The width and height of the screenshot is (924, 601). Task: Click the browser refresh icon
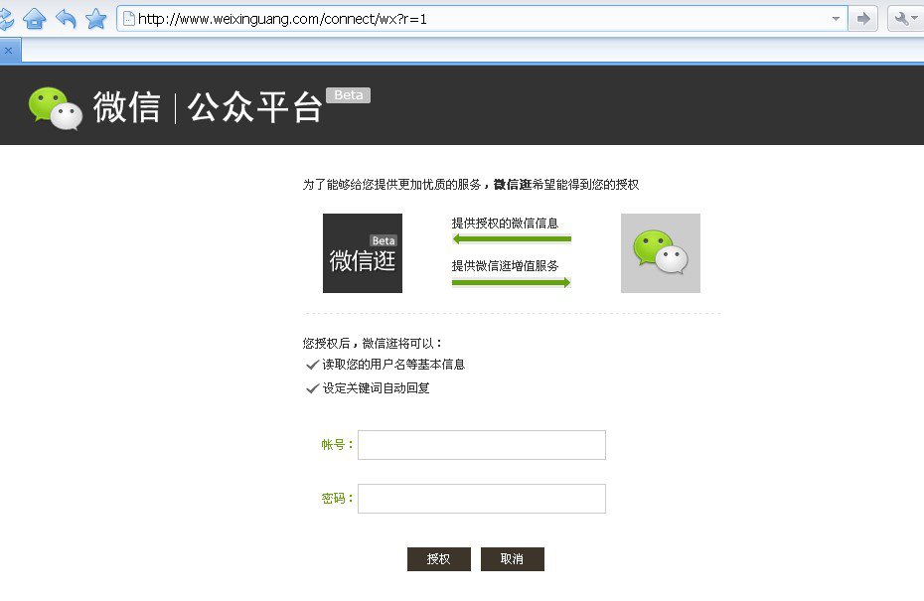click(6, 20)
